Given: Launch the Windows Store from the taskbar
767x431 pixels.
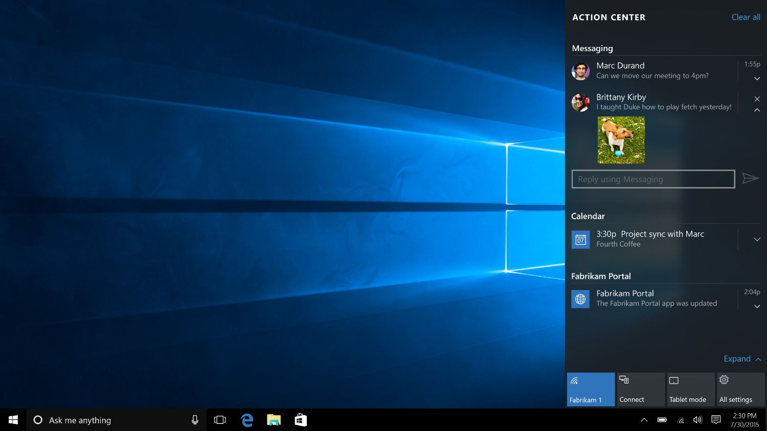Looking at the screenshot, I should click(x=301, y=420).
